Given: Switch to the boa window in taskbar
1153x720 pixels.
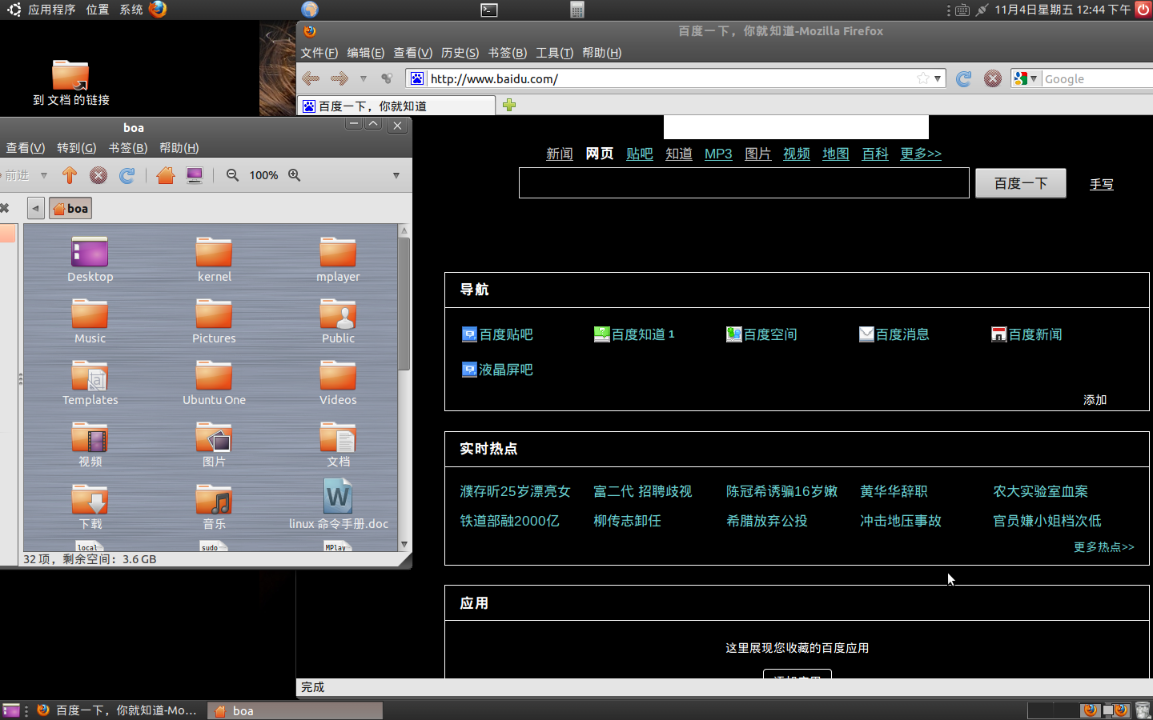Looking at the screenshot, I should (x=295, y=710).
